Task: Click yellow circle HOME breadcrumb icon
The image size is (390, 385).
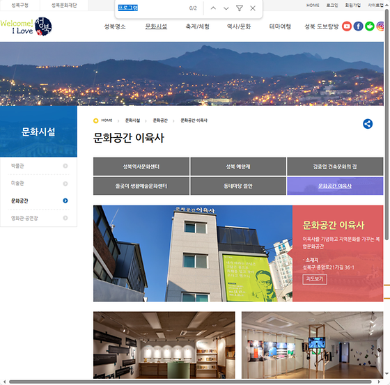Action: 96,120
